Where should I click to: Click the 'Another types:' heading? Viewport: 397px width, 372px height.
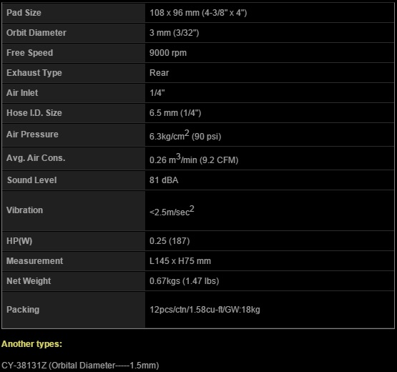pos(31,344)
